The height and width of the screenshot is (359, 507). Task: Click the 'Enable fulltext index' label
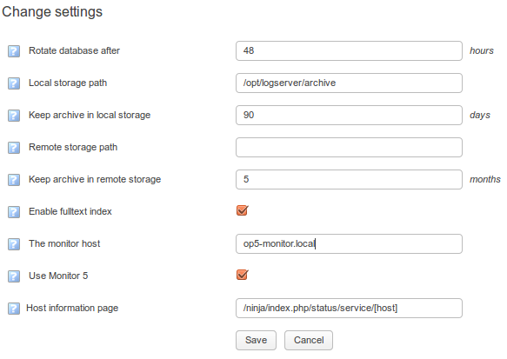(x=70, y=211)
